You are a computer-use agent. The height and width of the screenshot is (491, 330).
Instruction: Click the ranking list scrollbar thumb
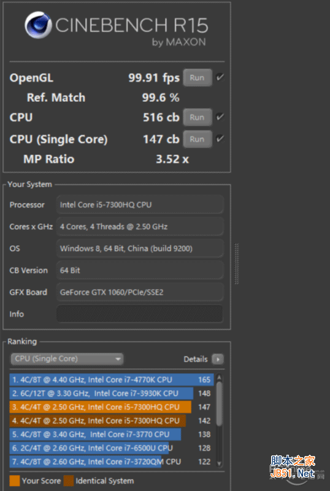(219, 404)
